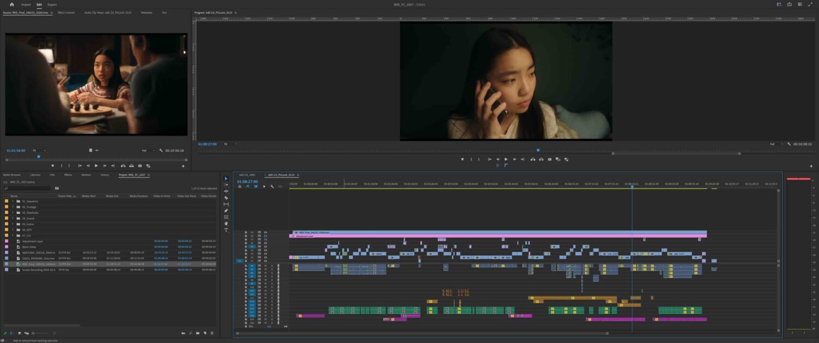The width and height of the screenshot is (819, 343).
Task: Select the Hand tool
Action: (226, 223)
